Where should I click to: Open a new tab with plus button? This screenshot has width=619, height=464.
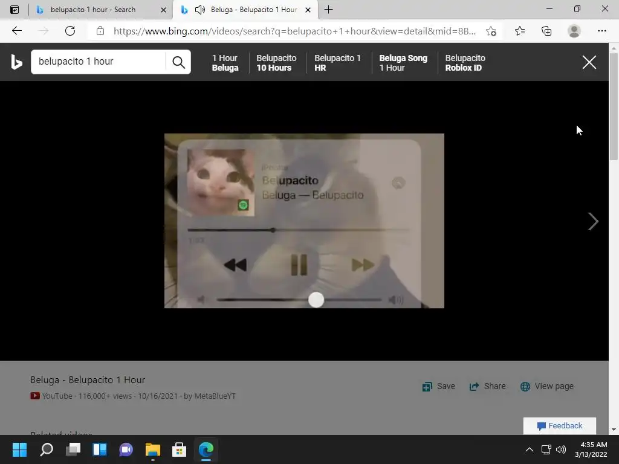pyautogui.click(x=328, y=10)
